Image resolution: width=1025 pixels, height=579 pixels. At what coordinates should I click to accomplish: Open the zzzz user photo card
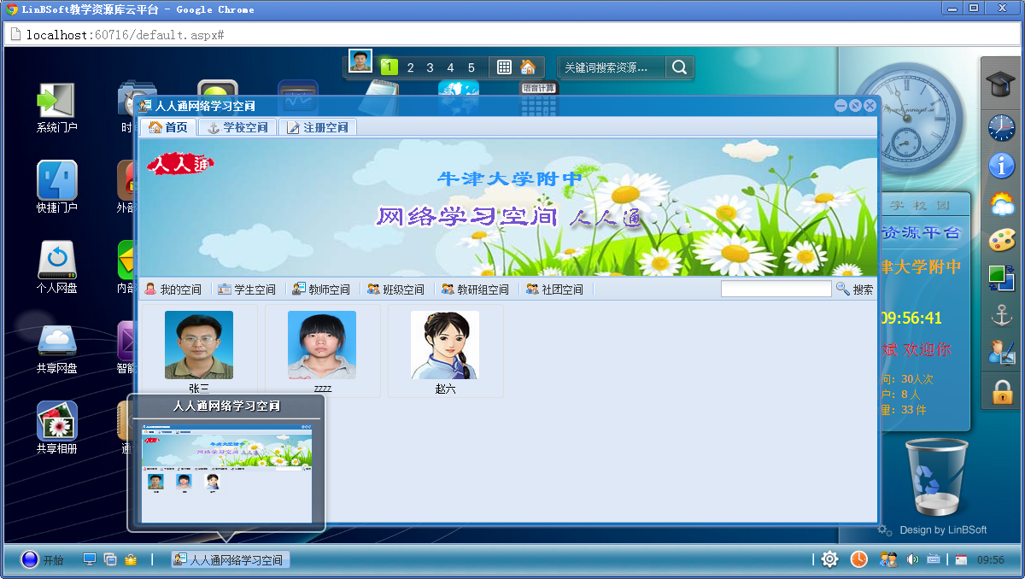[x=322, y=351]
